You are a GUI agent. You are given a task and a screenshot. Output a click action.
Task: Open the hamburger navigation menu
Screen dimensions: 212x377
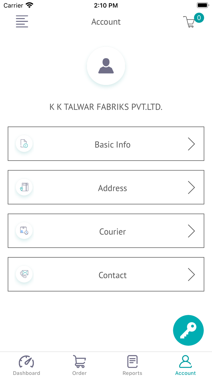22,22
